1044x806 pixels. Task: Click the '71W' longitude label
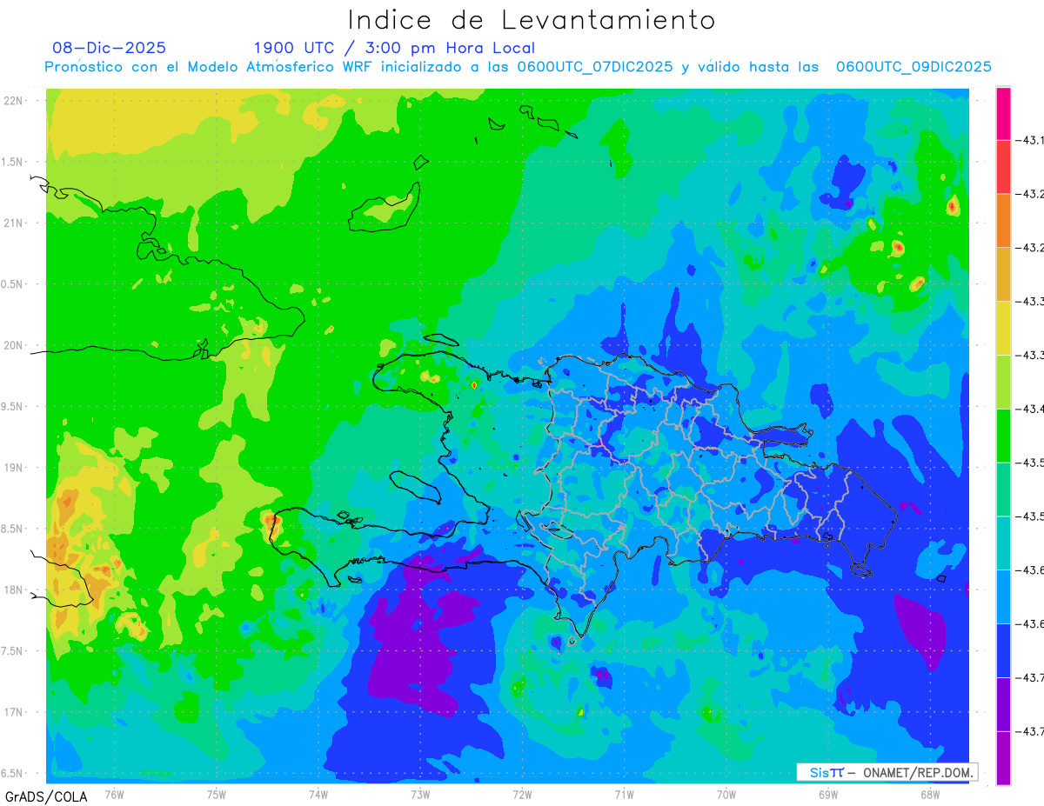coord(624,794)
